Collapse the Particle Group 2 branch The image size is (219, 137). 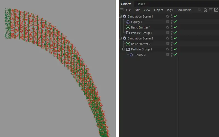pyautogui.click(x=123, y=49)
